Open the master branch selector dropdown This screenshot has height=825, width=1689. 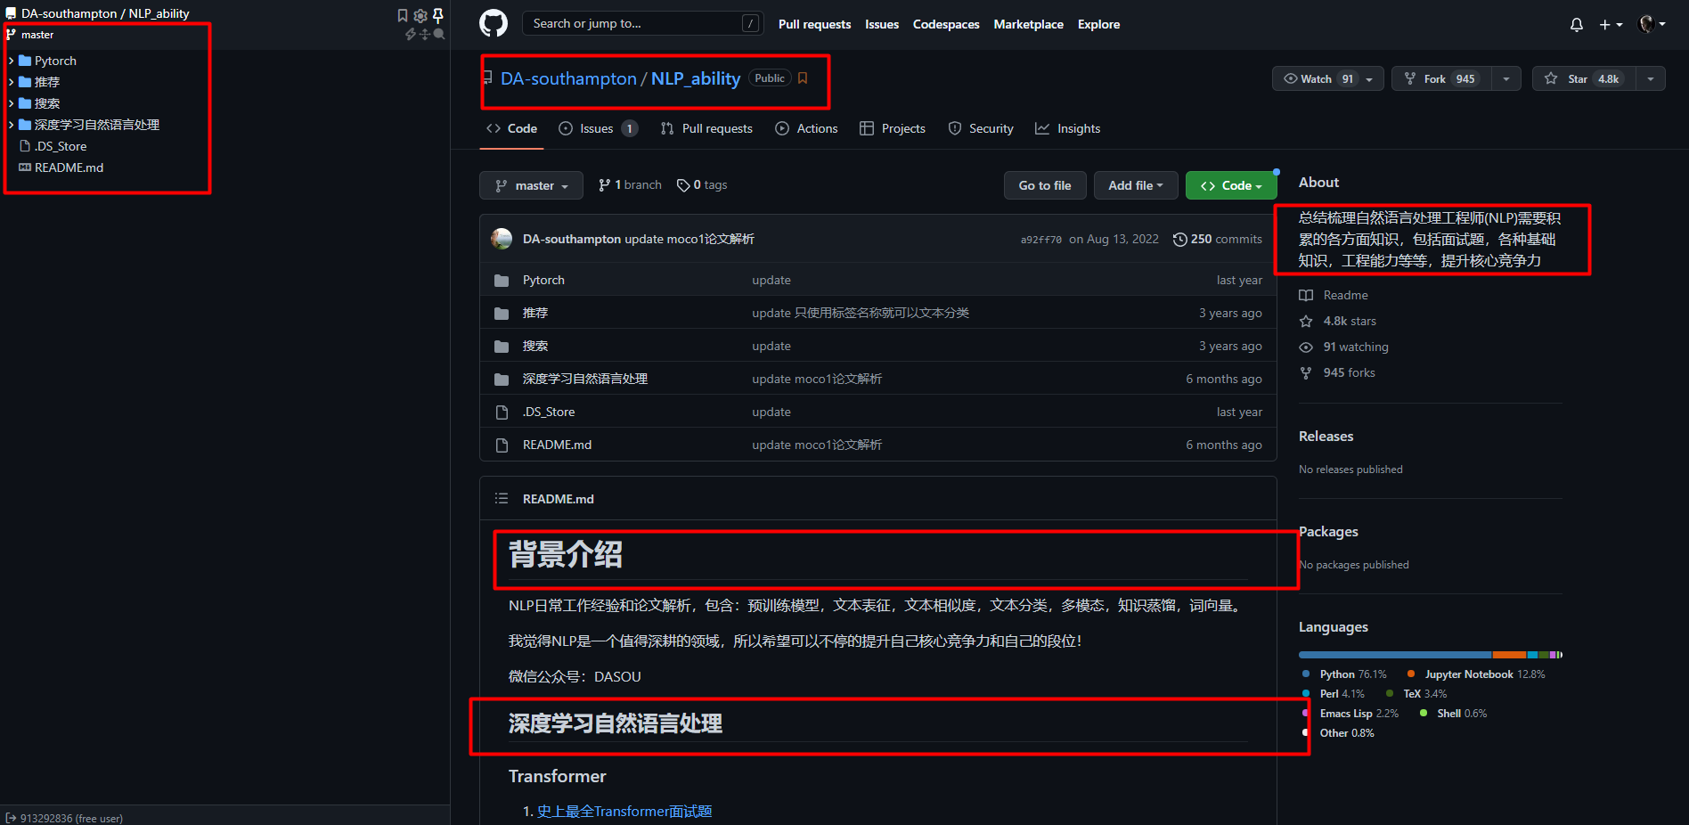(x=531, y=185)
